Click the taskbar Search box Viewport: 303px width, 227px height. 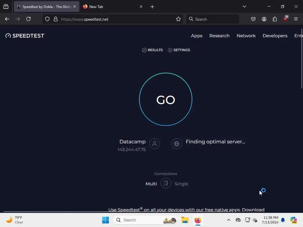145,220
